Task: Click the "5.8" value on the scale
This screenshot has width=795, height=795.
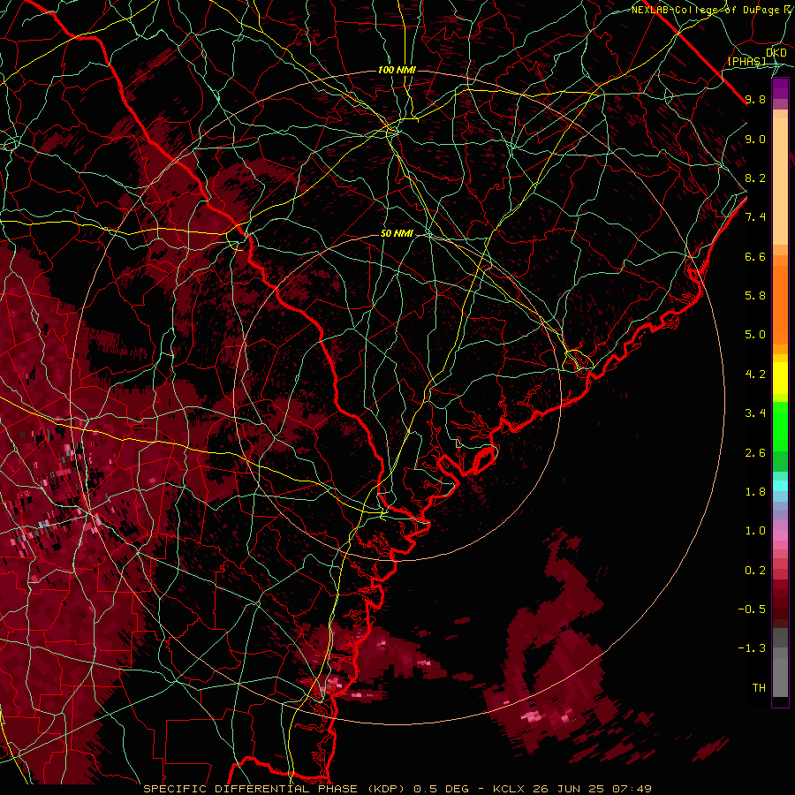Action: [755, 296]
